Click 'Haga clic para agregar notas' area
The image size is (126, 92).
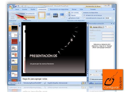tap(54, 79)
